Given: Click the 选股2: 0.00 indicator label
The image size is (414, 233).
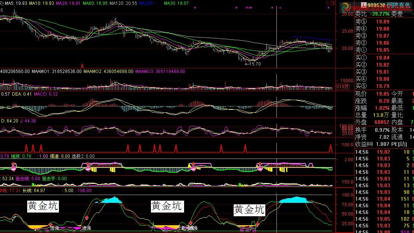Looking at the screenshot, I should [x=83, y=156].
